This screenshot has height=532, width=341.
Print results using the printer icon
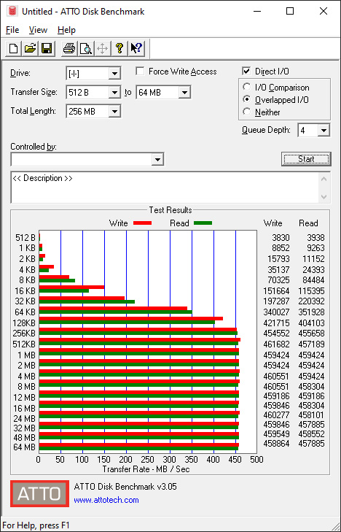pos(69,48)
